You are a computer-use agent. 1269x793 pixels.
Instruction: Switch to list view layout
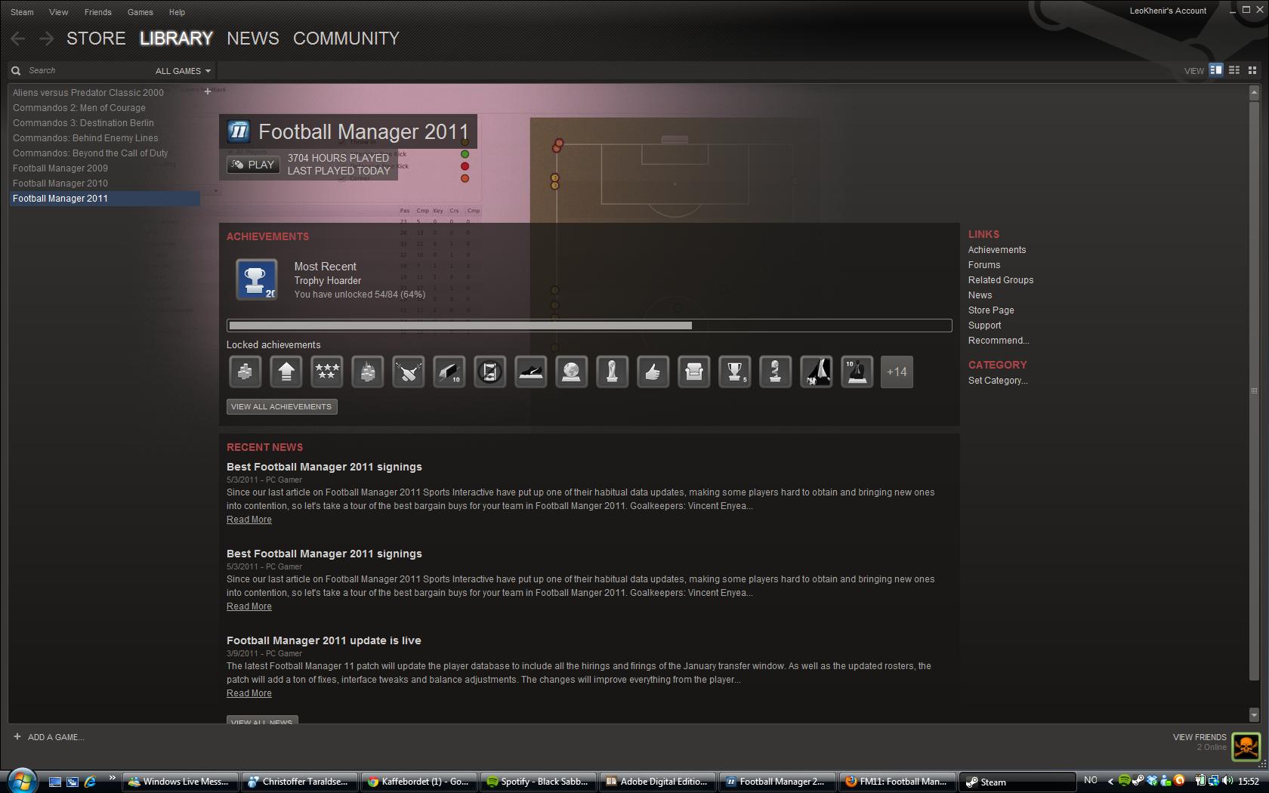point(1234,70)
